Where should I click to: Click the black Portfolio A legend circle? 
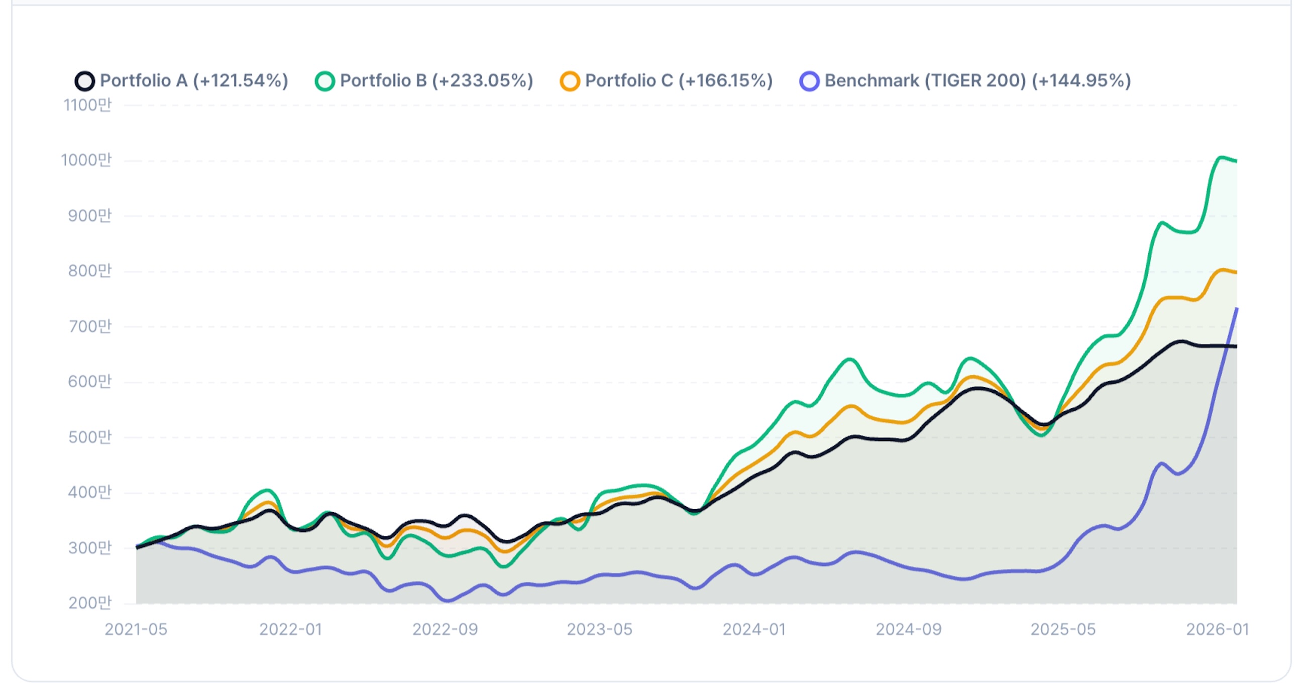pos(85,81)
